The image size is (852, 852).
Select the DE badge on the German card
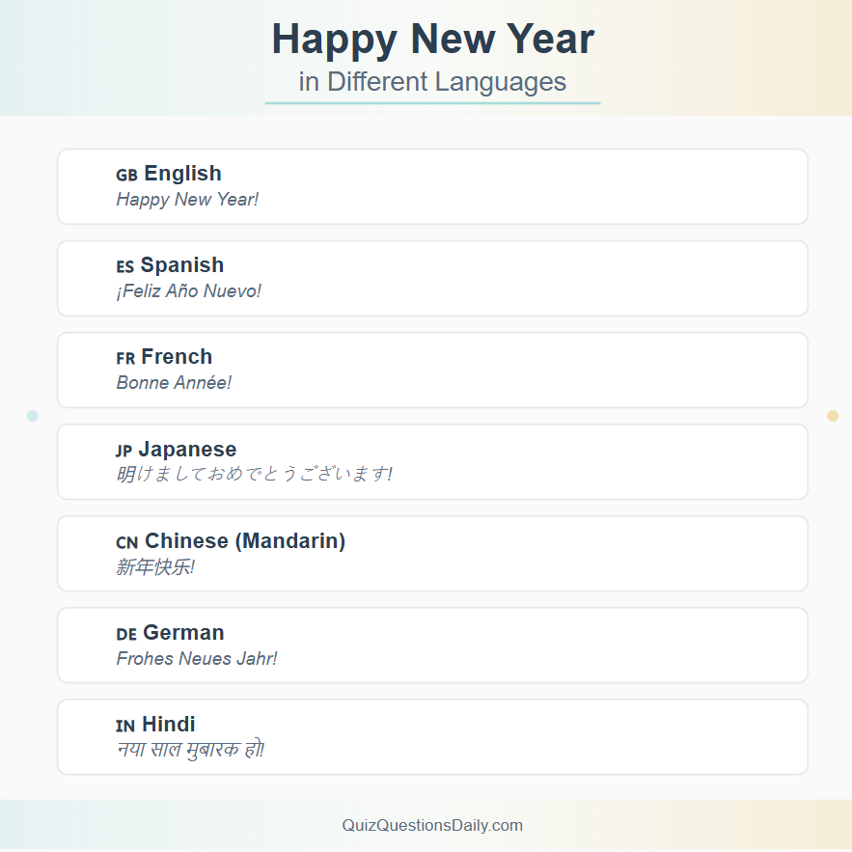pyautogui.click(x=125, y=634)
